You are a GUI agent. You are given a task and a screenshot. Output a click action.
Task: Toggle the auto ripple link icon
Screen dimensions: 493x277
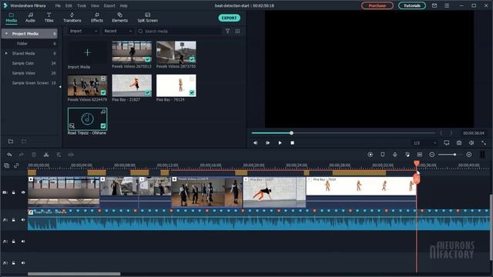tap(16, 165)
